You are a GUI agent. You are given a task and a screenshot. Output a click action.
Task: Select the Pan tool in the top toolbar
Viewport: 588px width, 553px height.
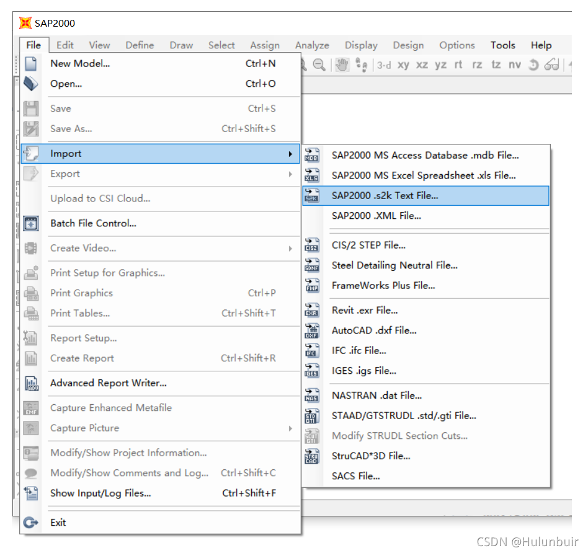click(x=343, y=64)
